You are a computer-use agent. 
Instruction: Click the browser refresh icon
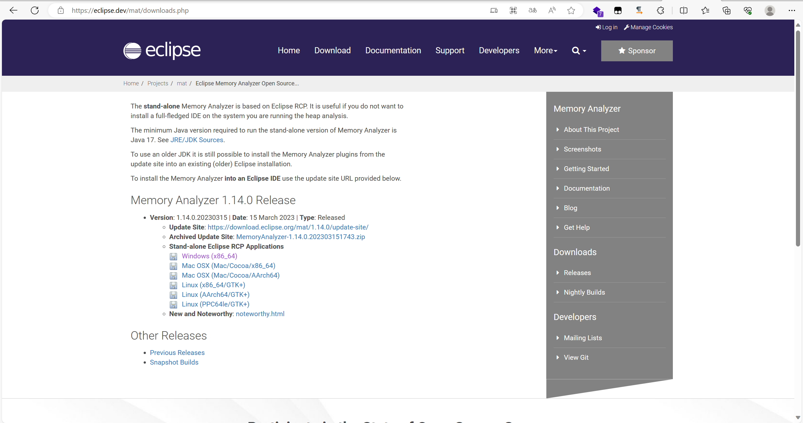point(35,11)
